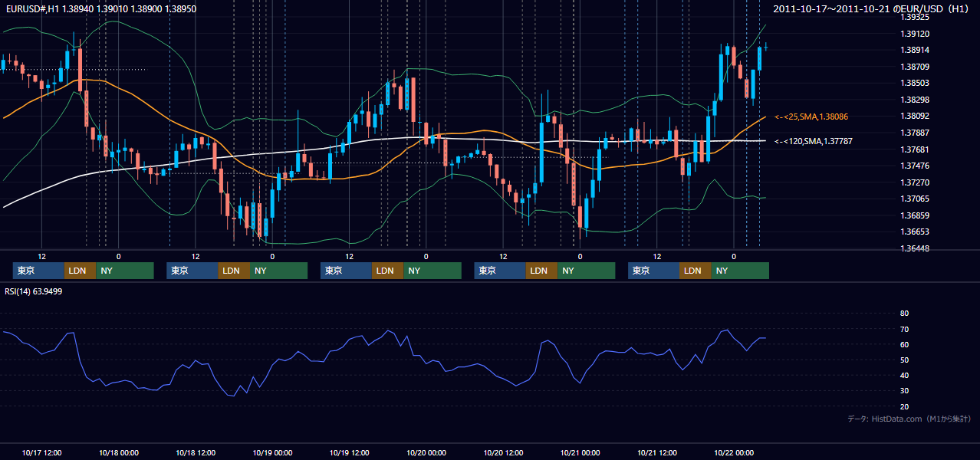Select the 10/18 00:00 date label
The height and width of the screenshot is (460, 980).
click(119, 452)
